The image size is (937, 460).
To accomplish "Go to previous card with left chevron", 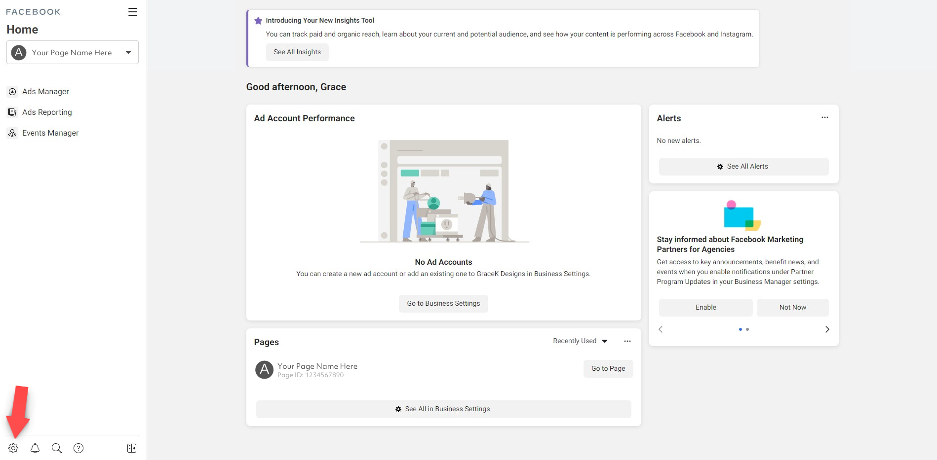I will [x=661, y=329].
